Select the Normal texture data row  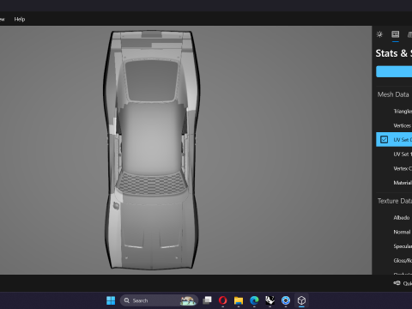pyautogui.click(x=394, y=232)
